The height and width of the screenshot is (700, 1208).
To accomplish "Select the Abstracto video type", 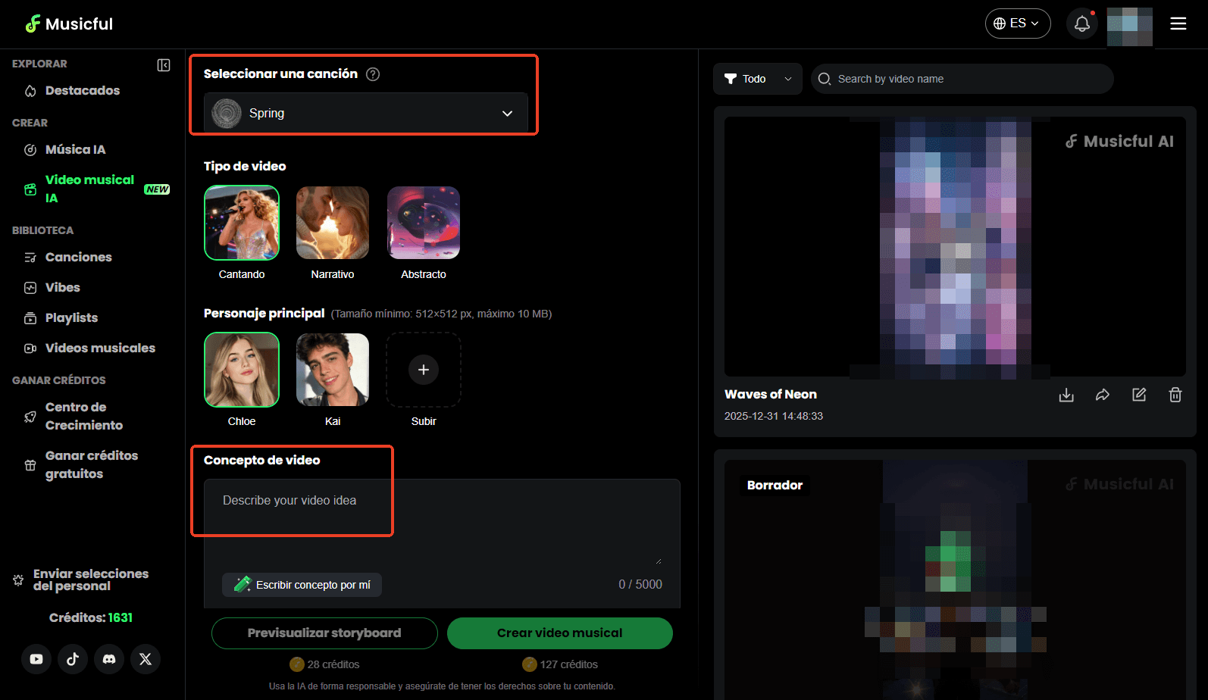I will (x=424, y=223).
